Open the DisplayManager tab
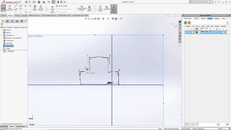 click(22, 21)
